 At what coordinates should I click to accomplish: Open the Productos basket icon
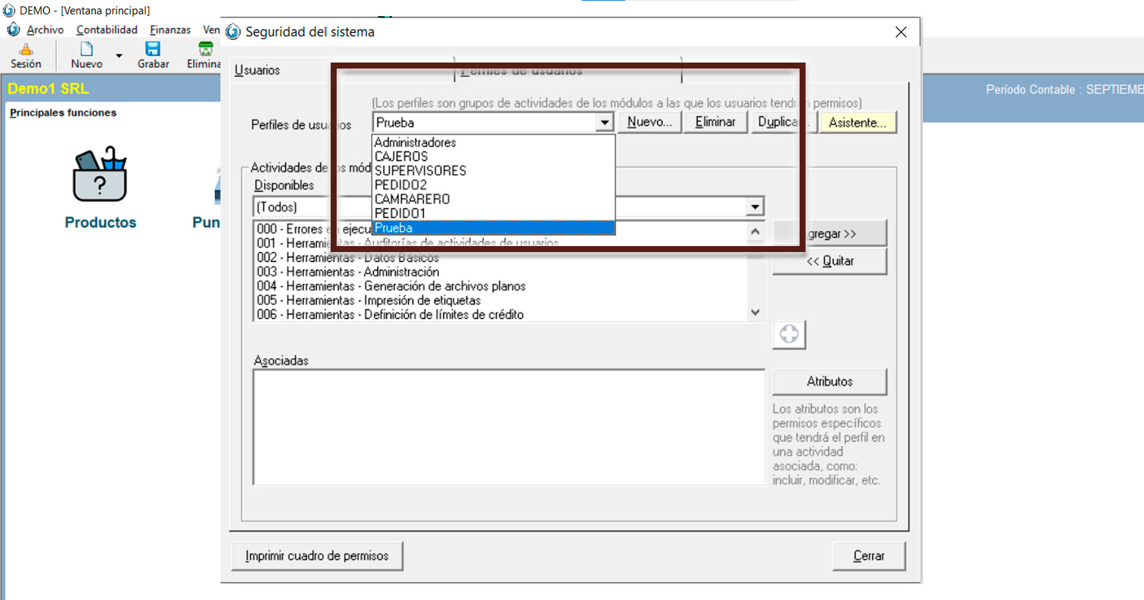pyautogui.click(x=100, y=176)
